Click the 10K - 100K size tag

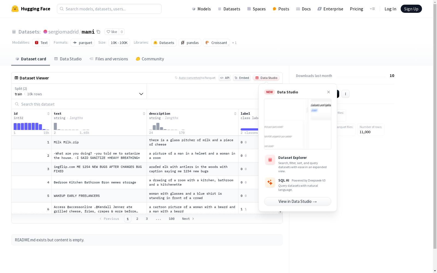[x=119, y=43]
